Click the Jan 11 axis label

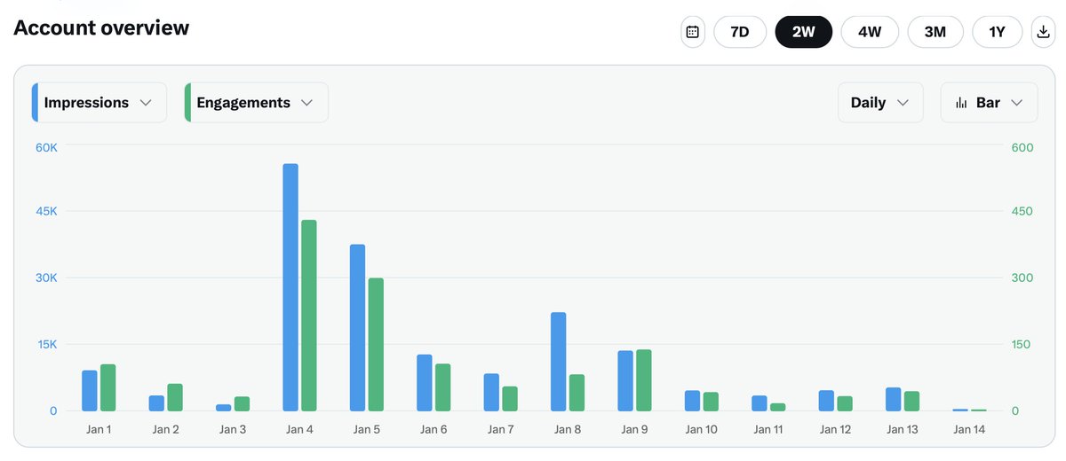(768, 430)
